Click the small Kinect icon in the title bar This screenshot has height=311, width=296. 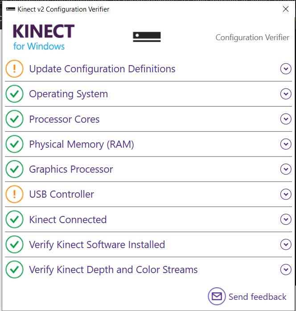(x=11, y=9)
